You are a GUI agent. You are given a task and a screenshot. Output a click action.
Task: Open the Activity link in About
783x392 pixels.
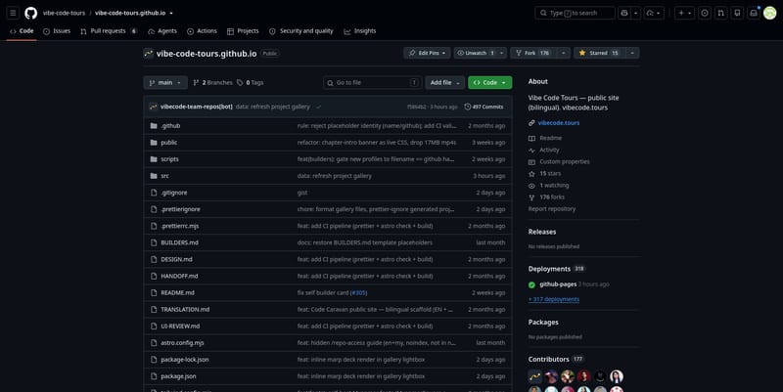coord(549,151)
